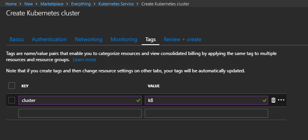308x140 pixels.
Task: Navigate to Home in breadcrumb
Action: [11, 4]
